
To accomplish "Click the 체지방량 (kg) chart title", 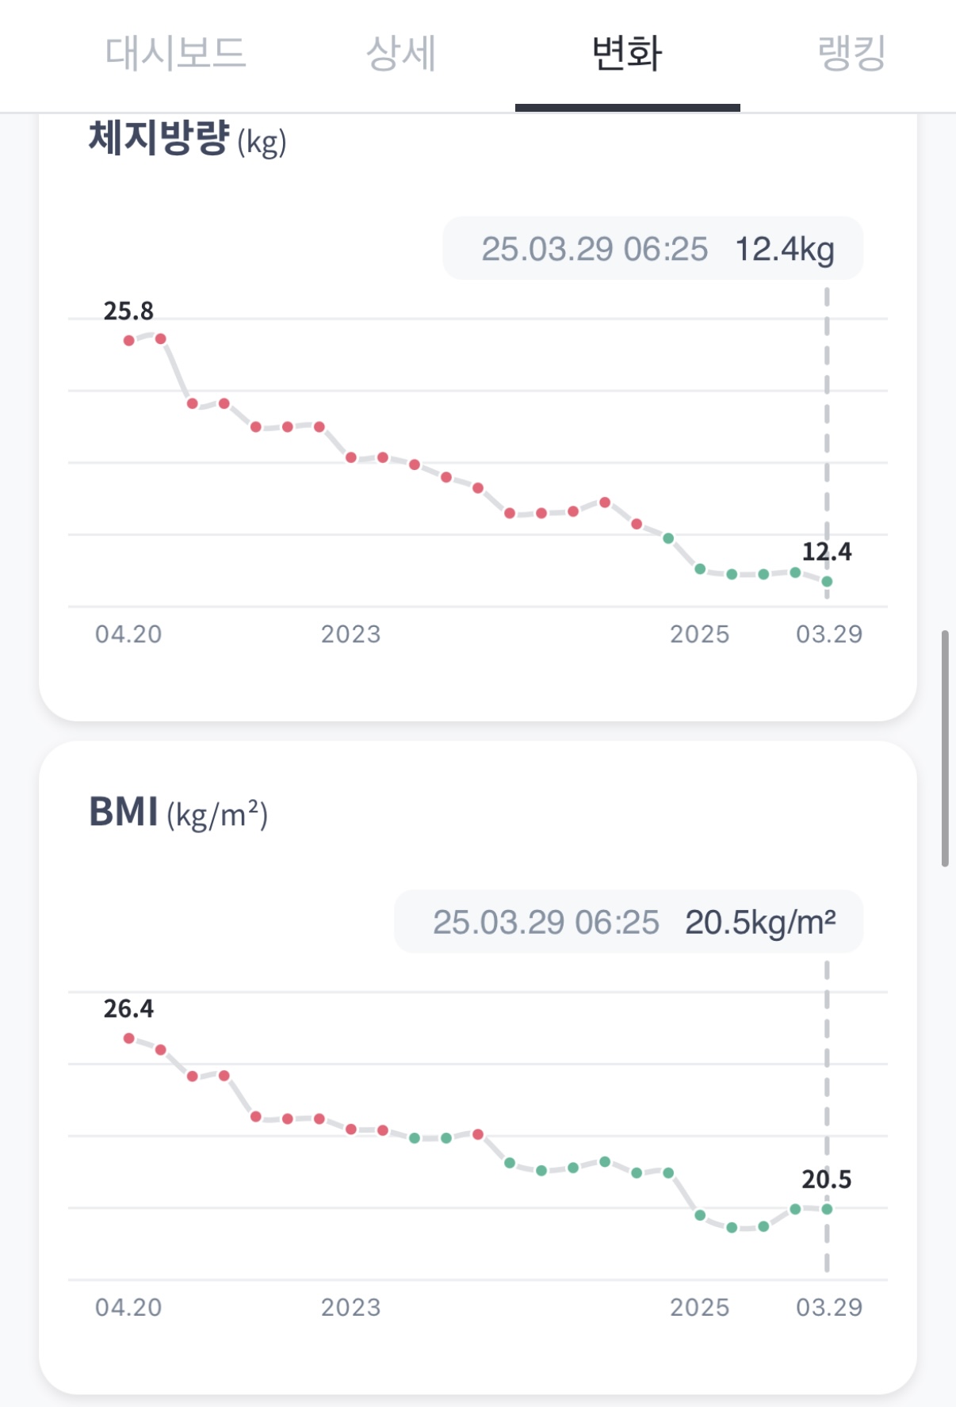I will [x=187, y=140].
